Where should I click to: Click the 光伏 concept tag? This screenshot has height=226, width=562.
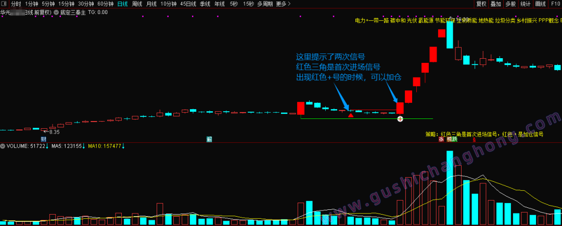(x=413, y=21)
